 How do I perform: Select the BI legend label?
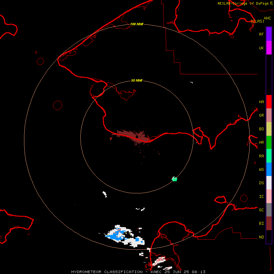point(261,223)
